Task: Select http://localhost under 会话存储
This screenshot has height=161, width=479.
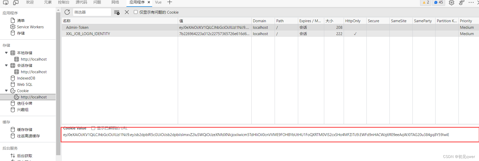Action: point(34,72)
